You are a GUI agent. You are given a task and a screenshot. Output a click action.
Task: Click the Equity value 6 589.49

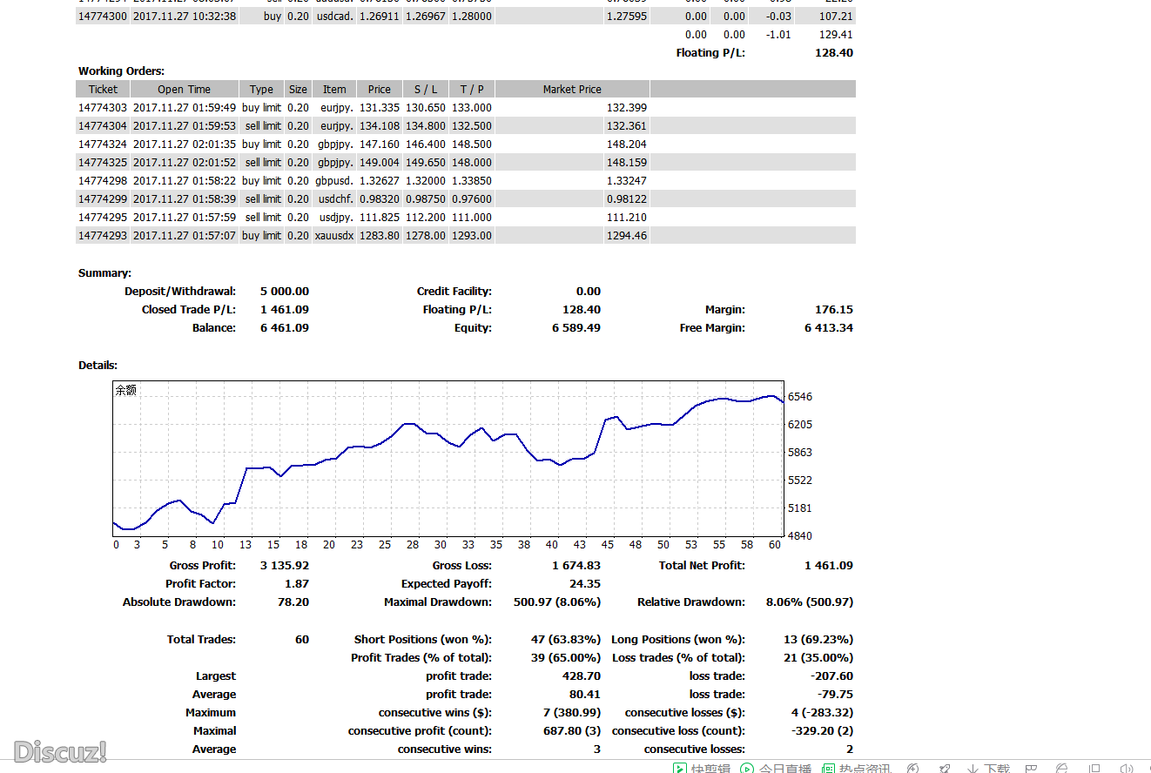[576, 327]
